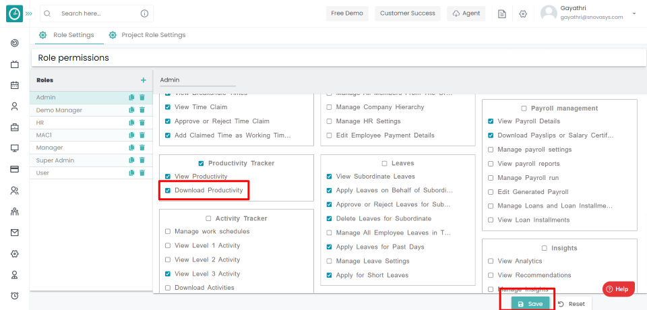
Task: Copy the User role
Action: pyautogui.click(x=131, y=173)
